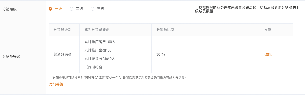This screenshot has width=307, height=95.
Task: Click the 添加等级 link
Action: tap(56, 84)
